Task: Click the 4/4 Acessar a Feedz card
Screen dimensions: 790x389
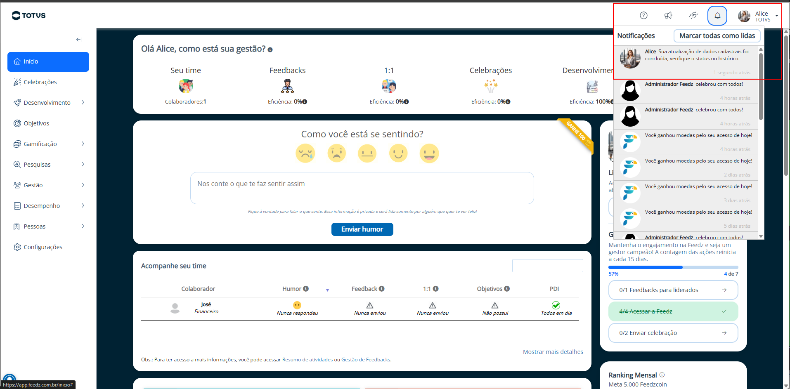Action: click(673, 311)
